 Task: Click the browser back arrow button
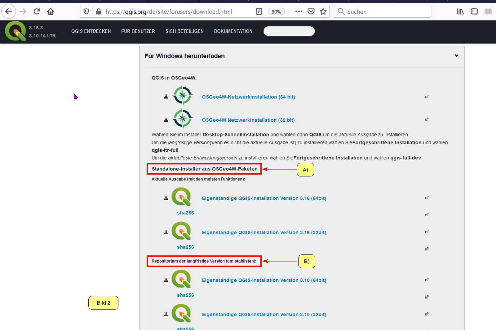pyautogui.click(x=9, y=12)
